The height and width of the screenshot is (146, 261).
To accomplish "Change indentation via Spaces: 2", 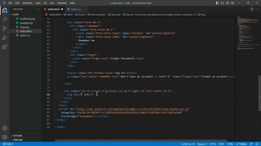I will (x=202, y=144).
